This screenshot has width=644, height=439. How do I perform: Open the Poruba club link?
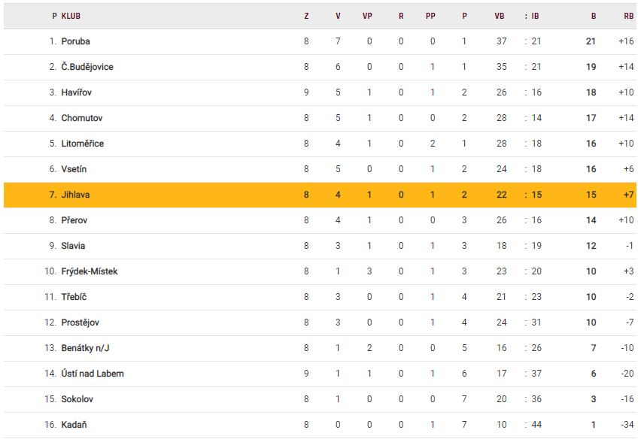(x=75, y=41)
